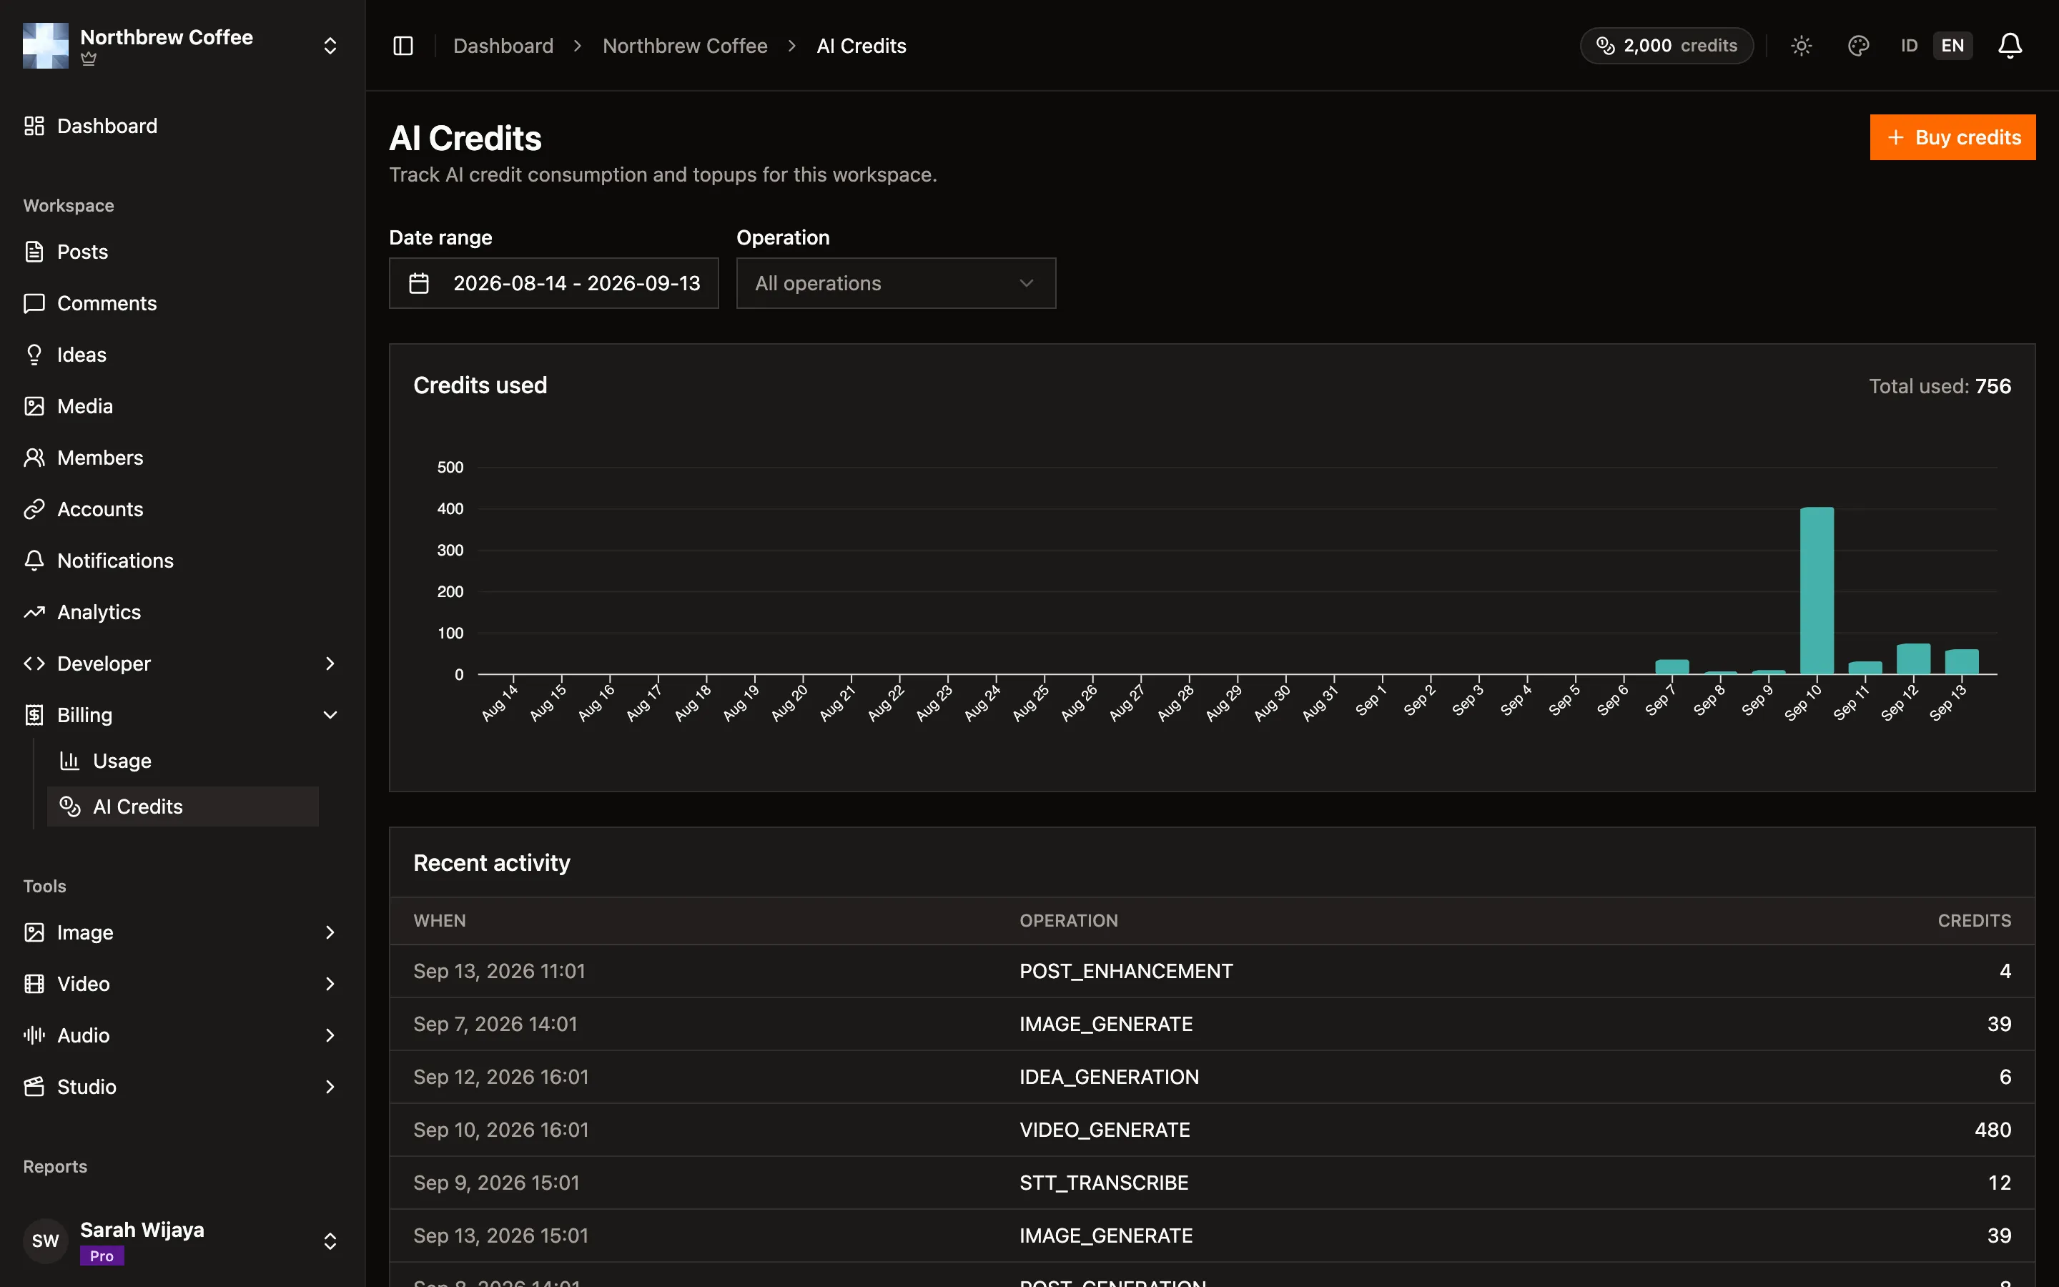Expand the Developer submenu chevron

pyautogui.click(x=330, y=664)
